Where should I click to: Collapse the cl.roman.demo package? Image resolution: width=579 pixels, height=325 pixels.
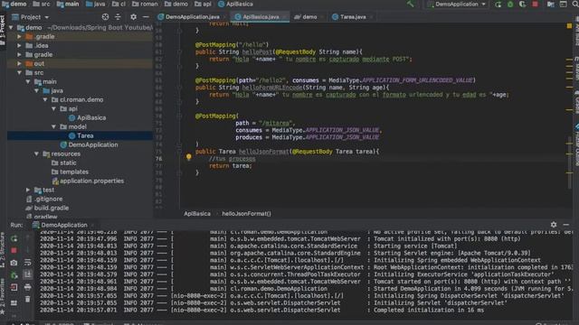pyautogui.click(x=45, y=100)
